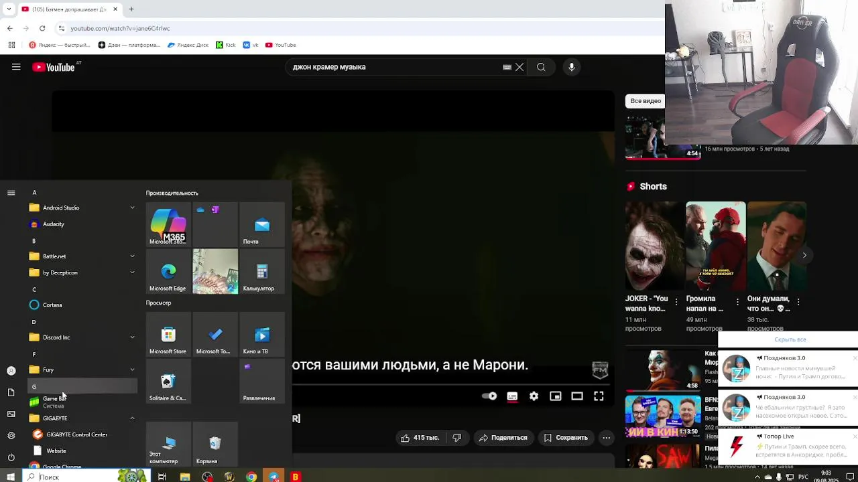Open the Корзина recycle bin tile
Screen dimensions: 858x482
[x=215, y=444]
